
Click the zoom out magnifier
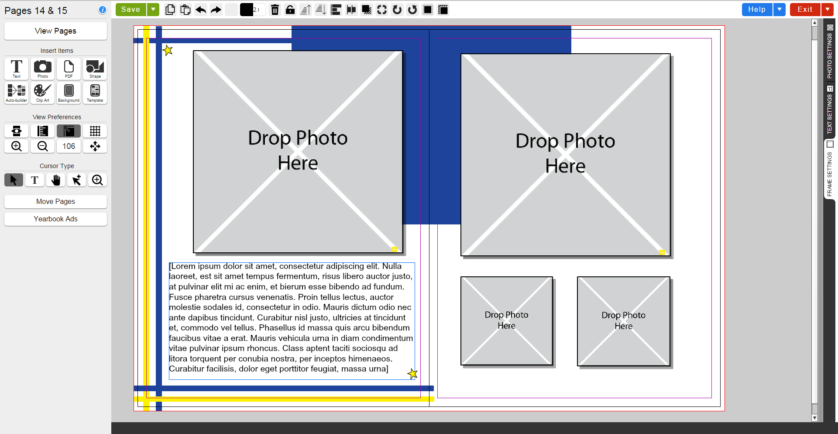42,146
